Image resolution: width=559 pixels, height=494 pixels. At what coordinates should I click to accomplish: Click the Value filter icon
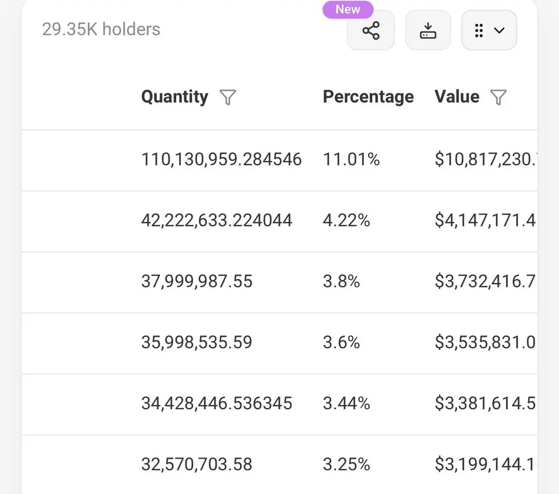point(498,97)
